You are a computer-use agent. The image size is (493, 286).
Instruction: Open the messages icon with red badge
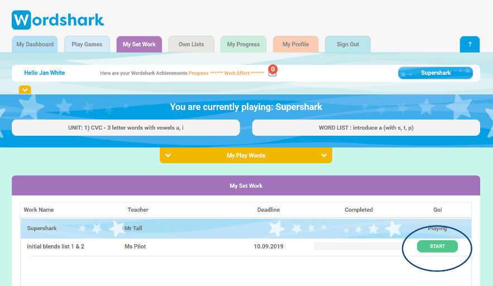click(x=272, y=71)
